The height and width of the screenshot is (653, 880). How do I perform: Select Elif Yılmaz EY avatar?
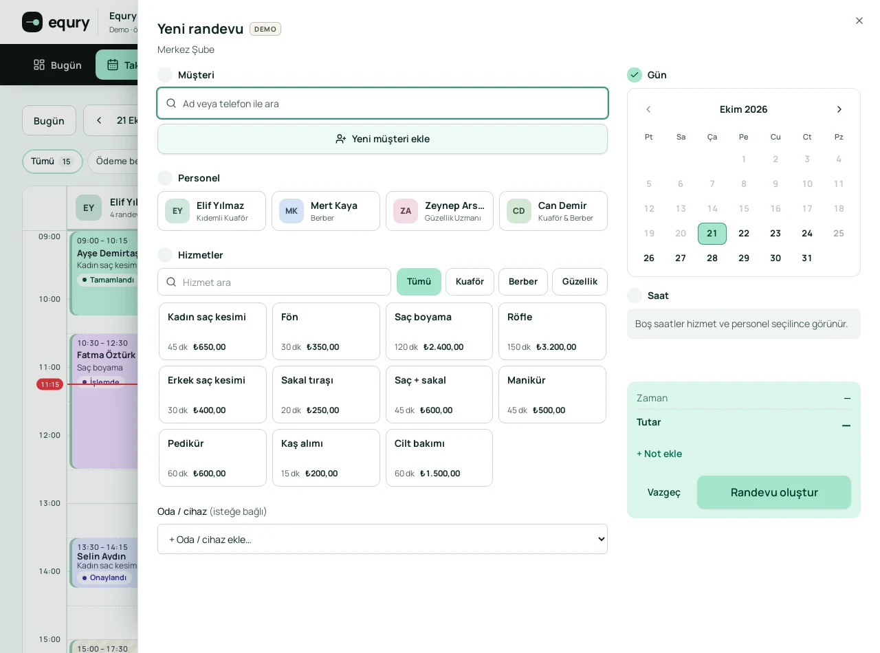click(x=177, y=211)
